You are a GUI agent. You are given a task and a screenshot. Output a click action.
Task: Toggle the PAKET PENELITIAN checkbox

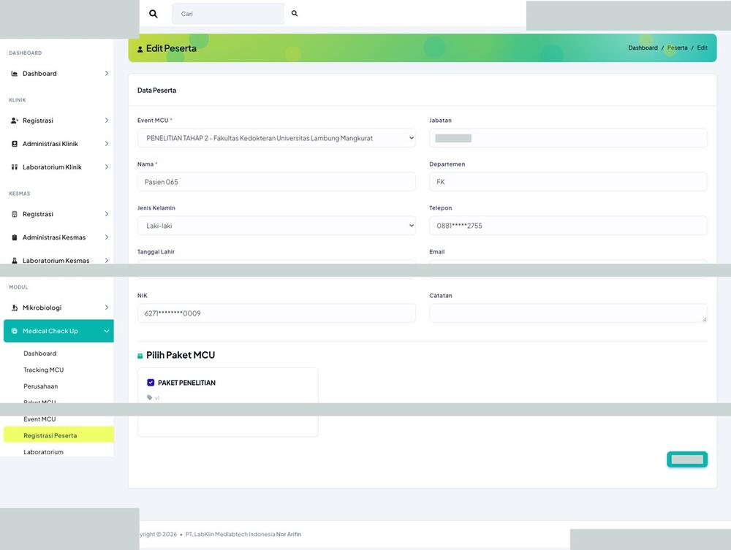point(151,383)
